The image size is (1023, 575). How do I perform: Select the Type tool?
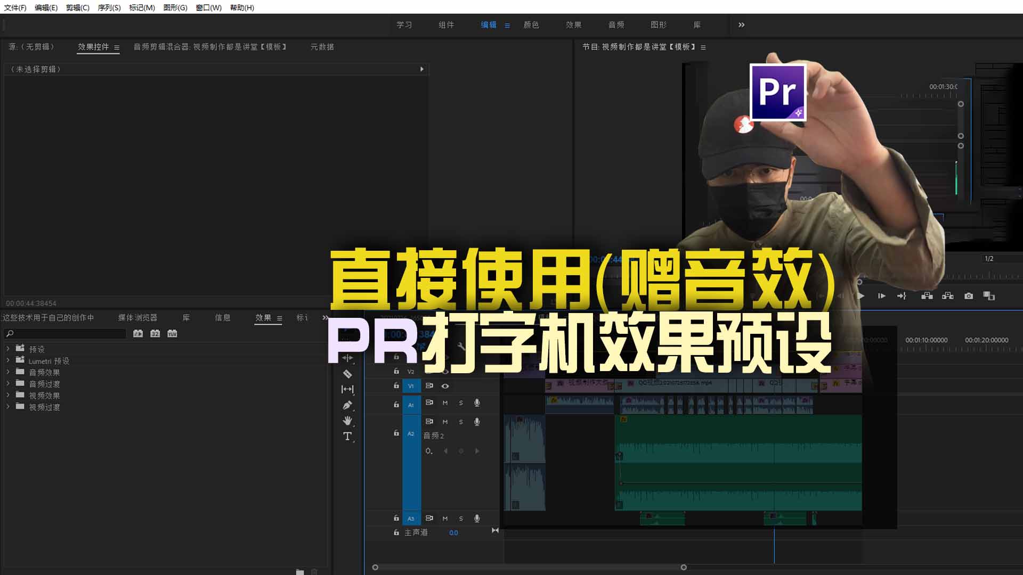coord(347,437)
